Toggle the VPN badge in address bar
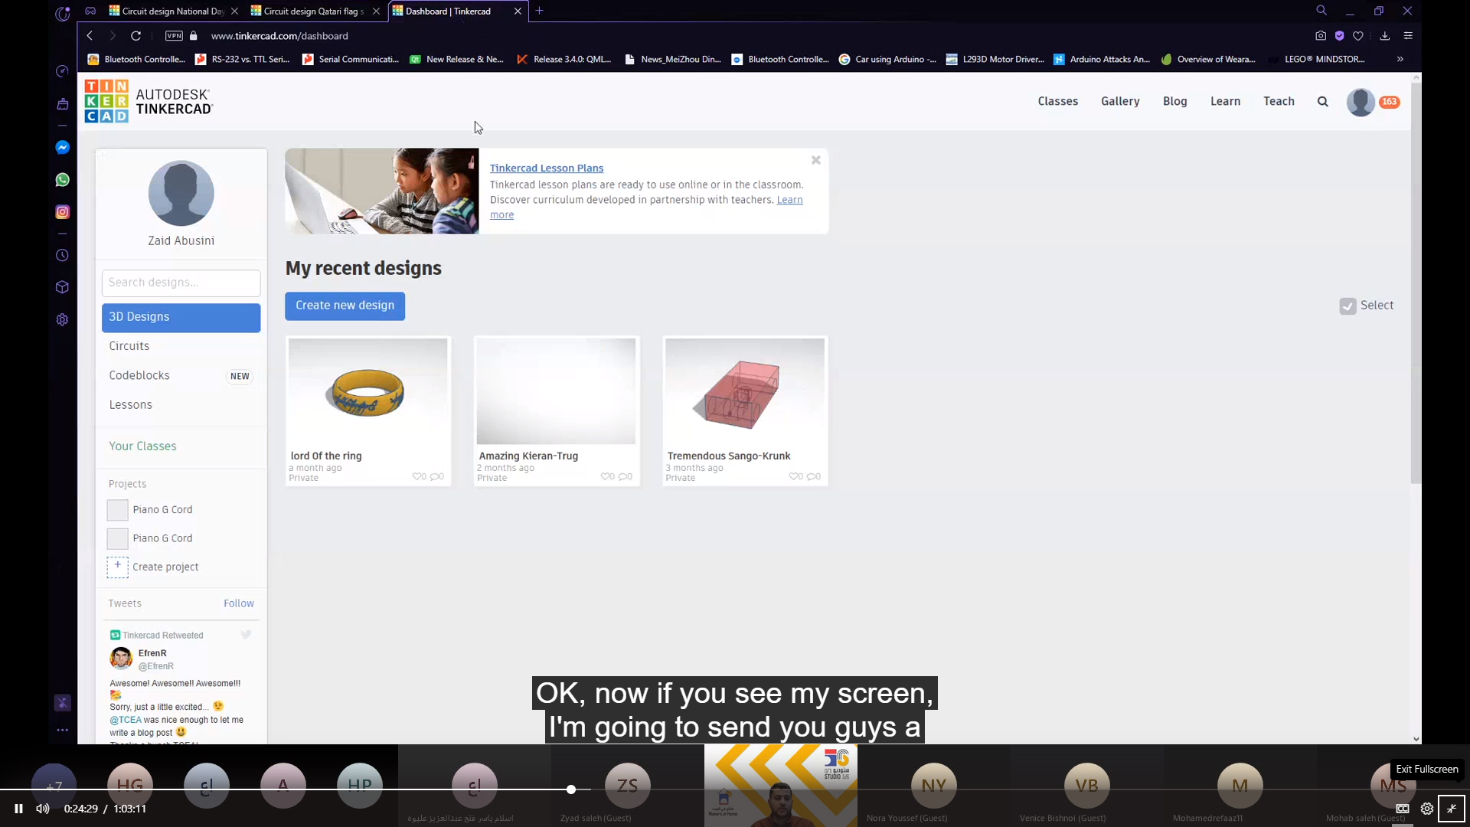Image resolution: width=1470 pixels, height=827 pixels. [175, 36]
